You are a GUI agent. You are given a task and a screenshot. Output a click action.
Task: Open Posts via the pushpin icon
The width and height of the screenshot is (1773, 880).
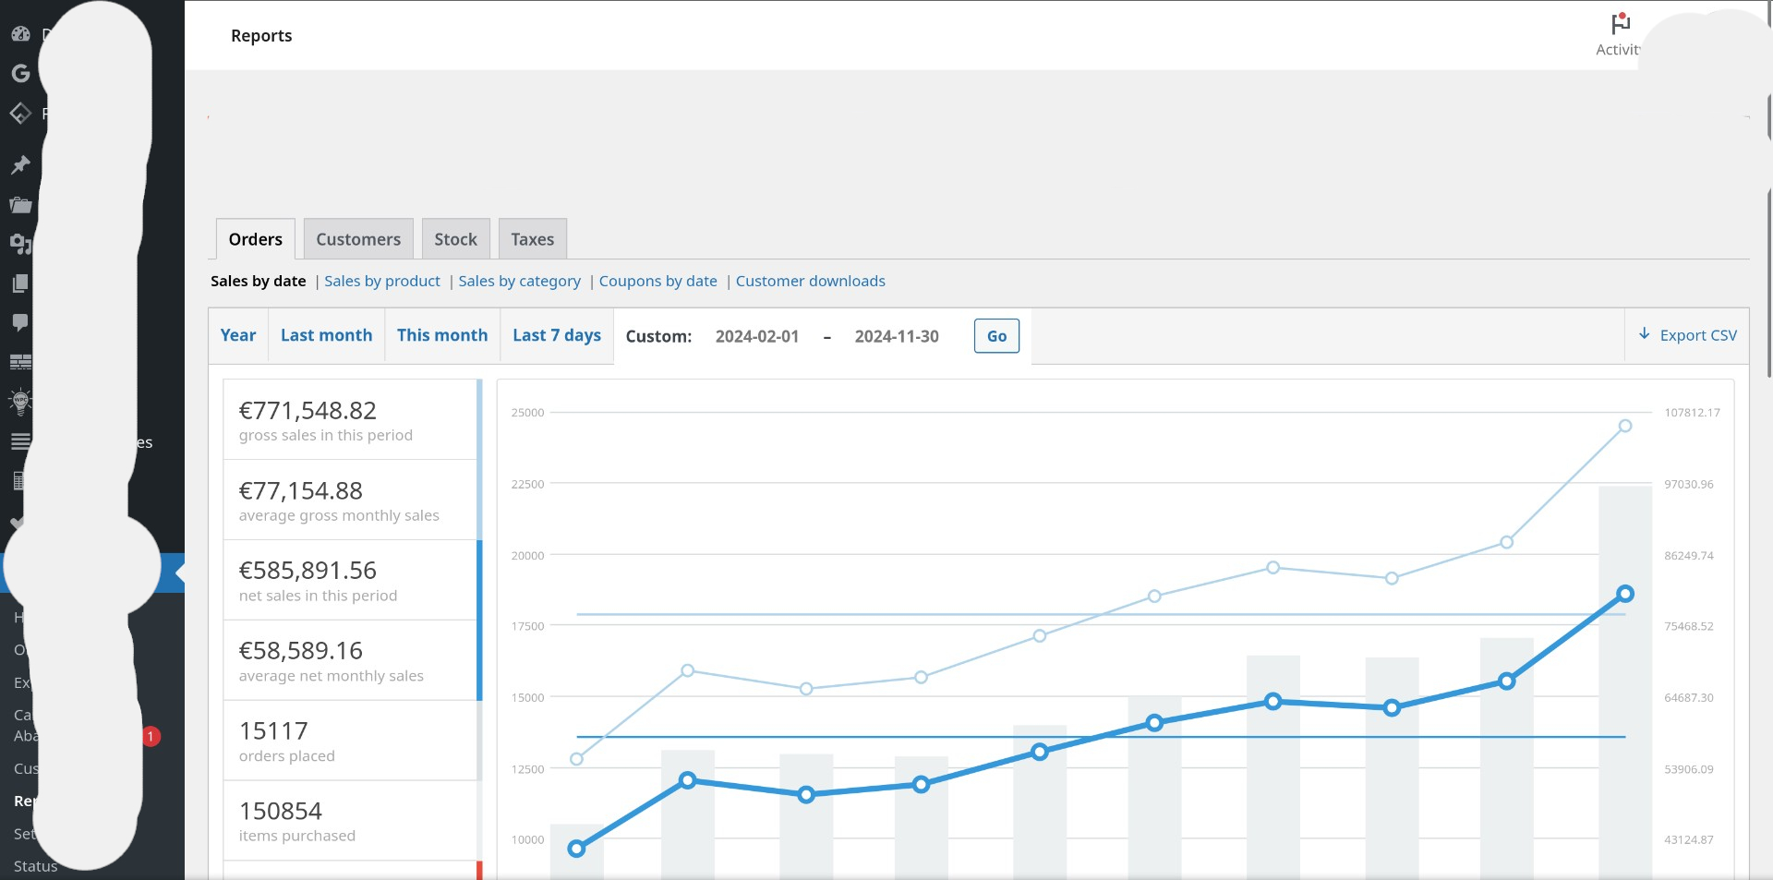point(20,165)
